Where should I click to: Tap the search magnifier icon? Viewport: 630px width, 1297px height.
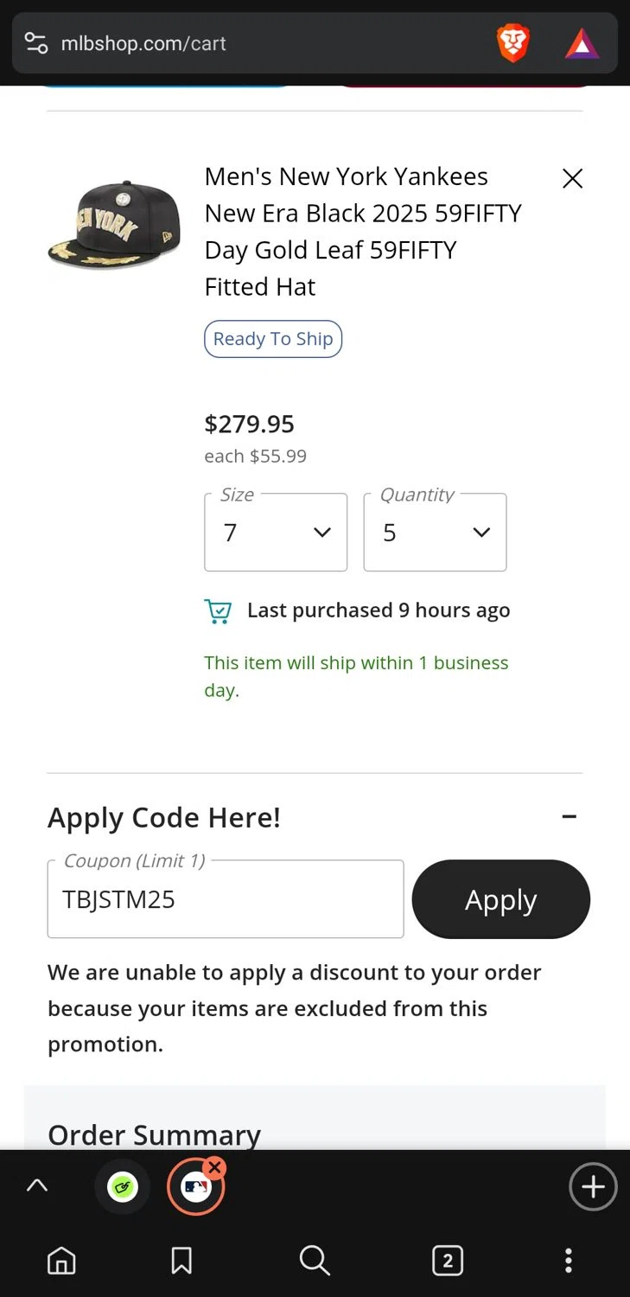click(315, 1261)
